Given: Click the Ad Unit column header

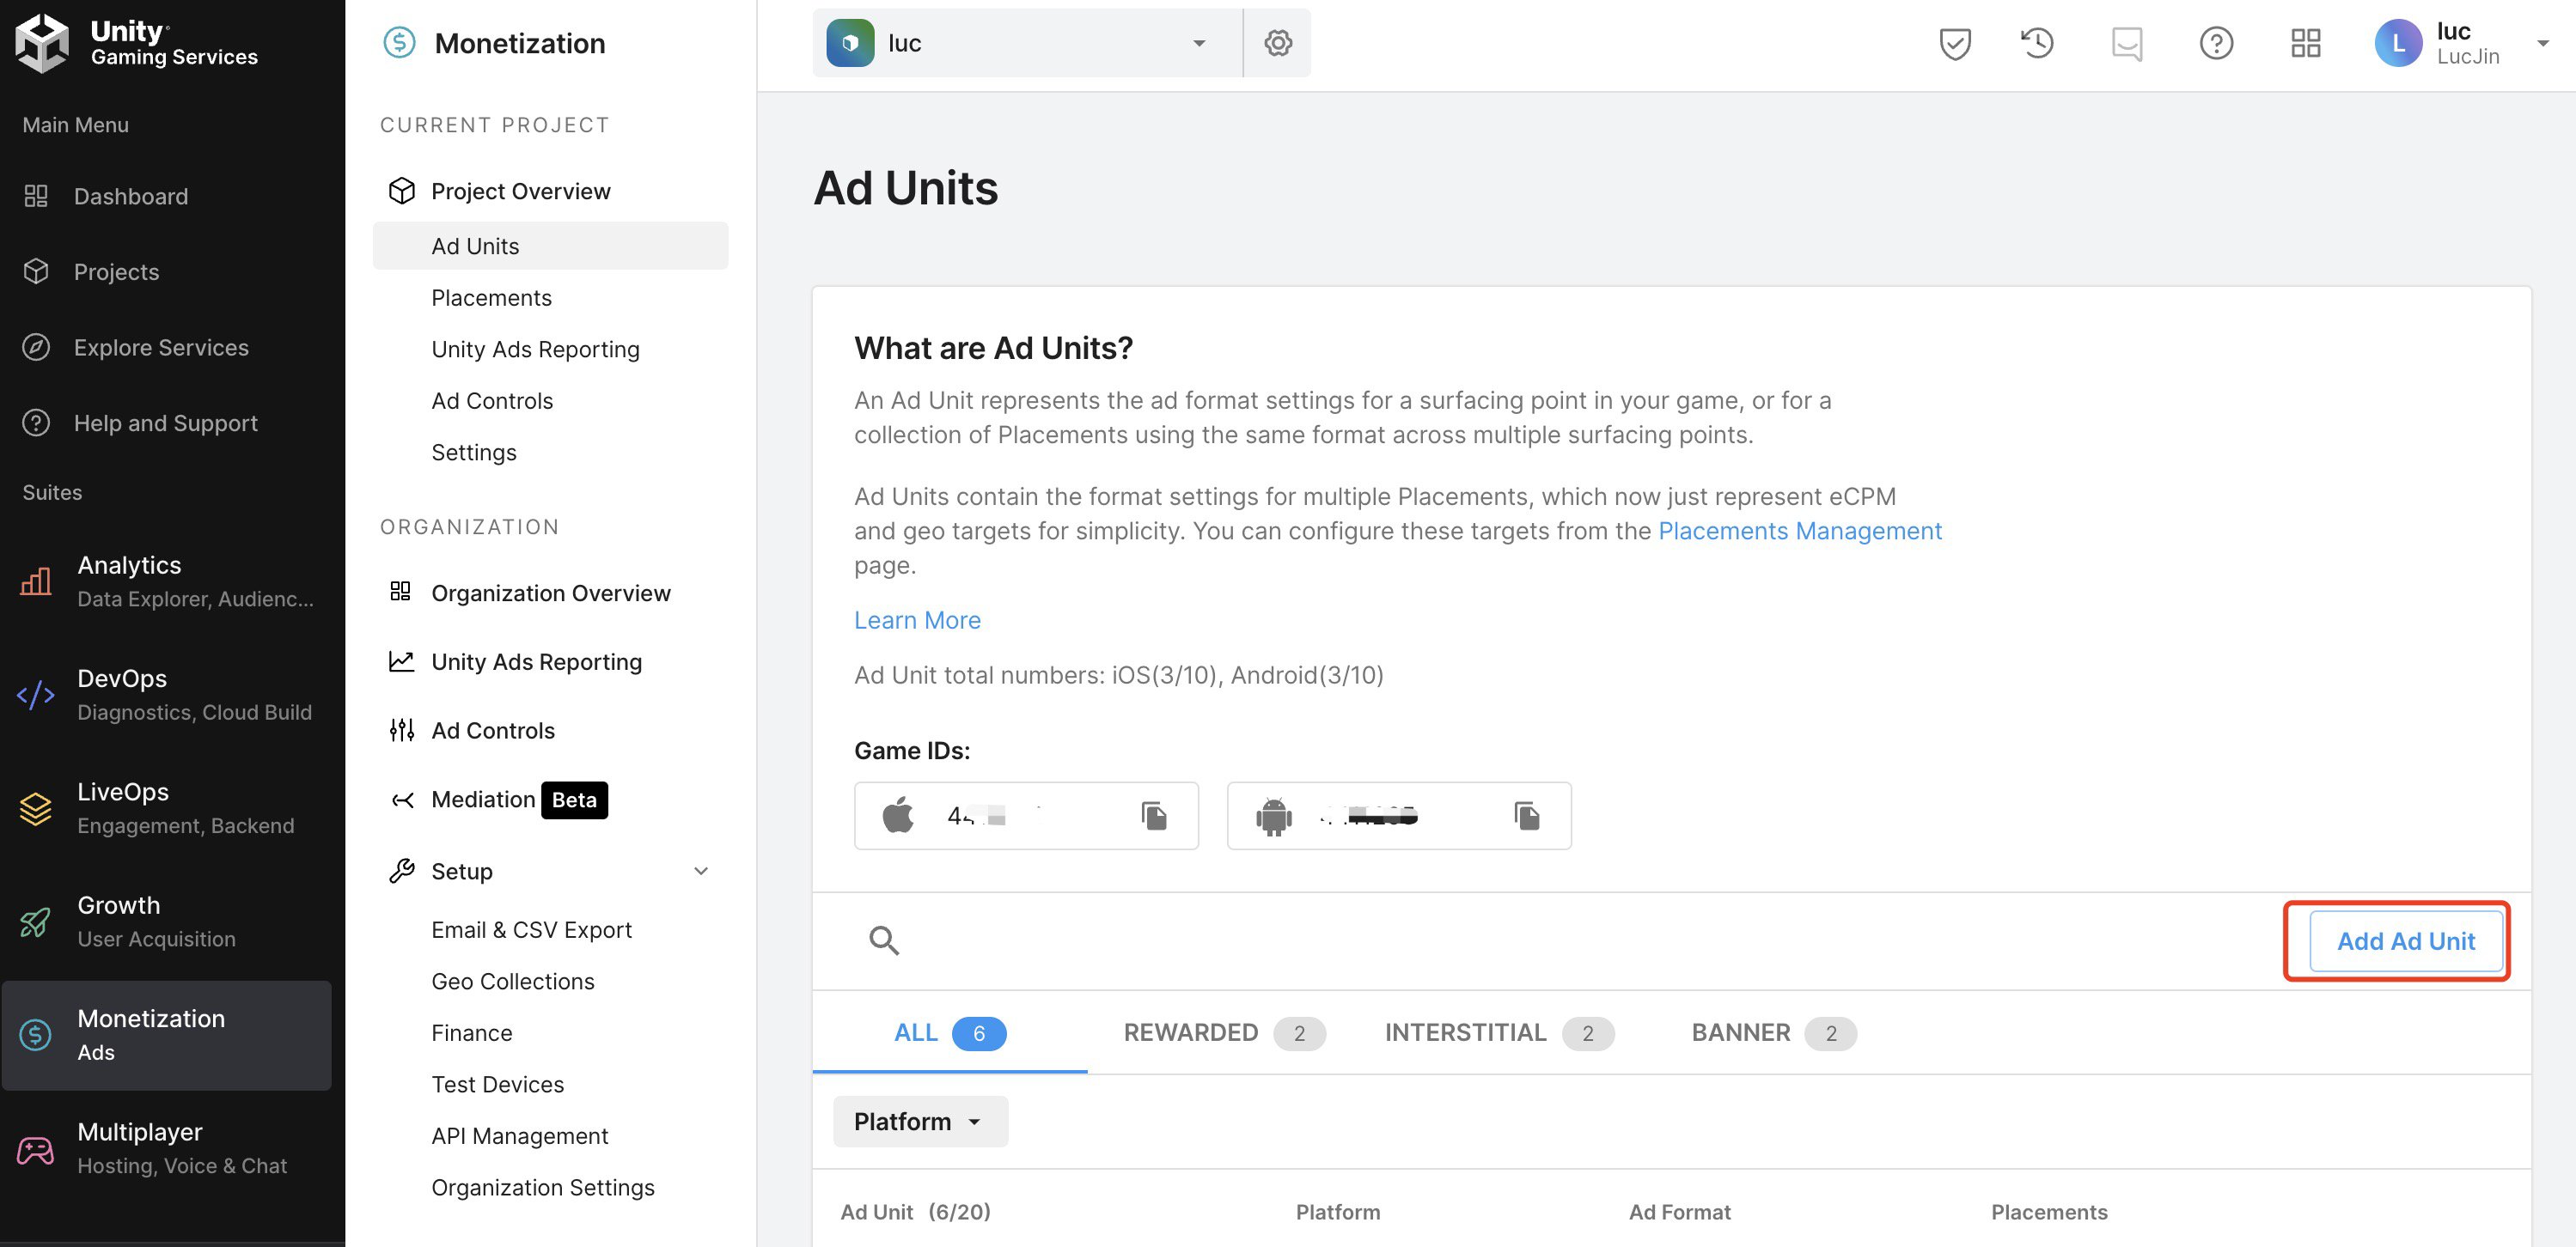Looking at the screenshot, I should point(915,1212).
